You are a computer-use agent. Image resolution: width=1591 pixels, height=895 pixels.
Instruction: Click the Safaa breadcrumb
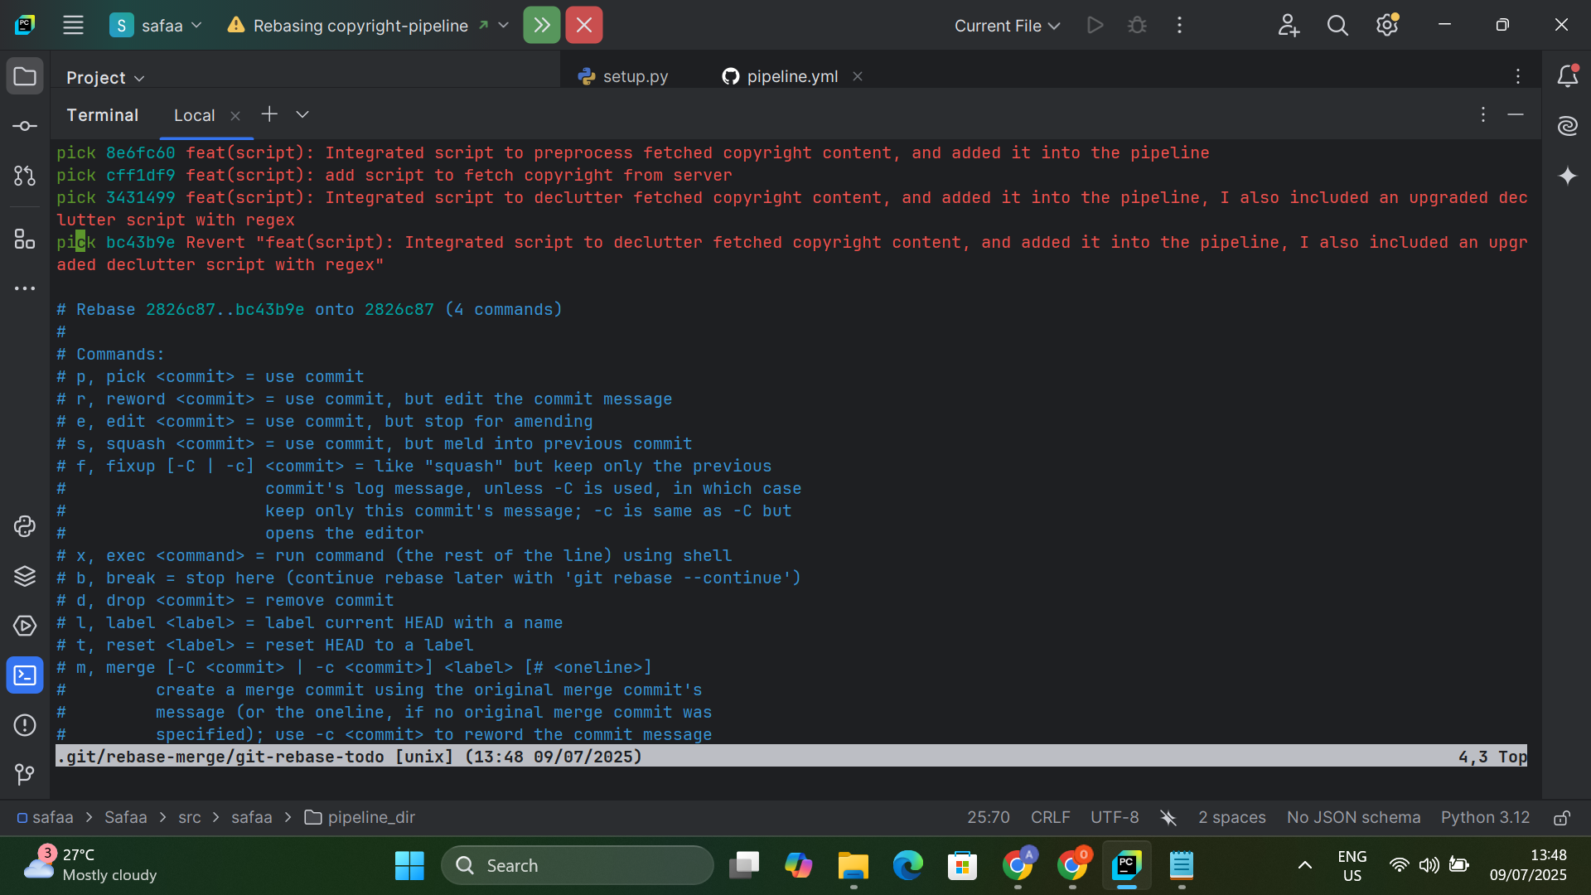tap(125, 817)
